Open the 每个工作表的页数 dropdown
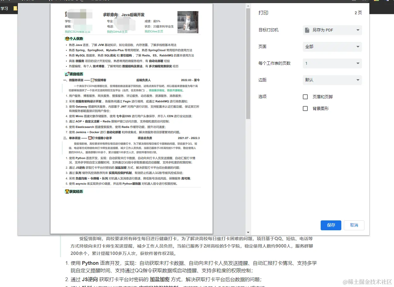The height and width of the screenshot is (287, 394). coord(332,63)
